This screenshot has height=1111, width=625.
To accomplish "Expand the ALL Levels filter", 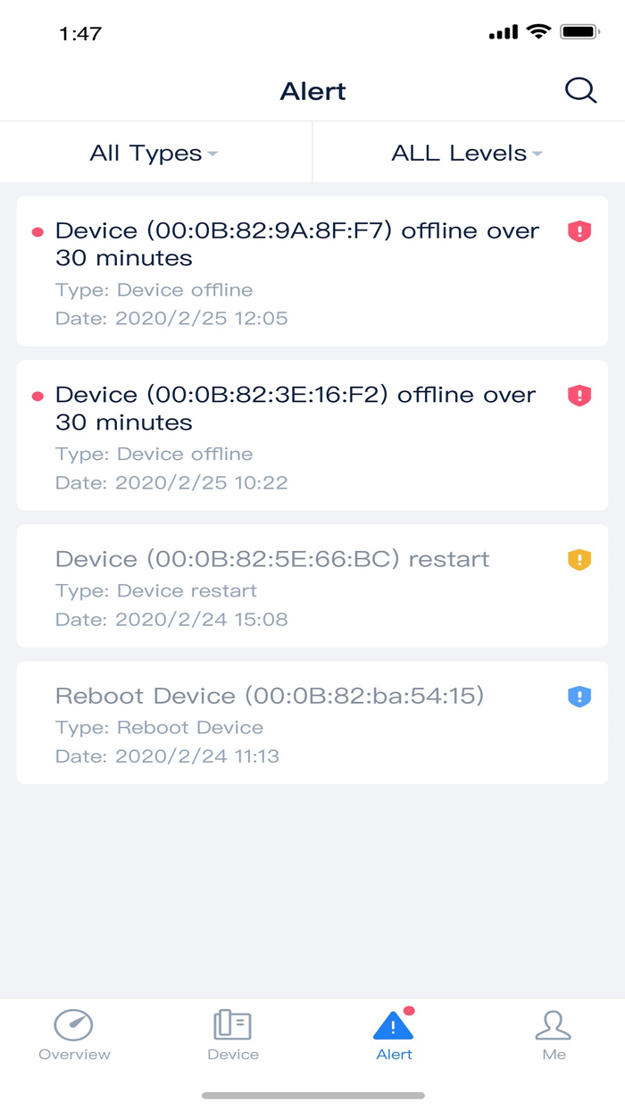I will [x=465, y=152].
